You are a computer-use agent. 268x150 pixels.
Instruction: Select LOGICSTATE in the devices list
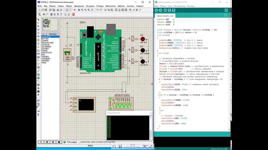pyautogui.click(x=46, y=53)
